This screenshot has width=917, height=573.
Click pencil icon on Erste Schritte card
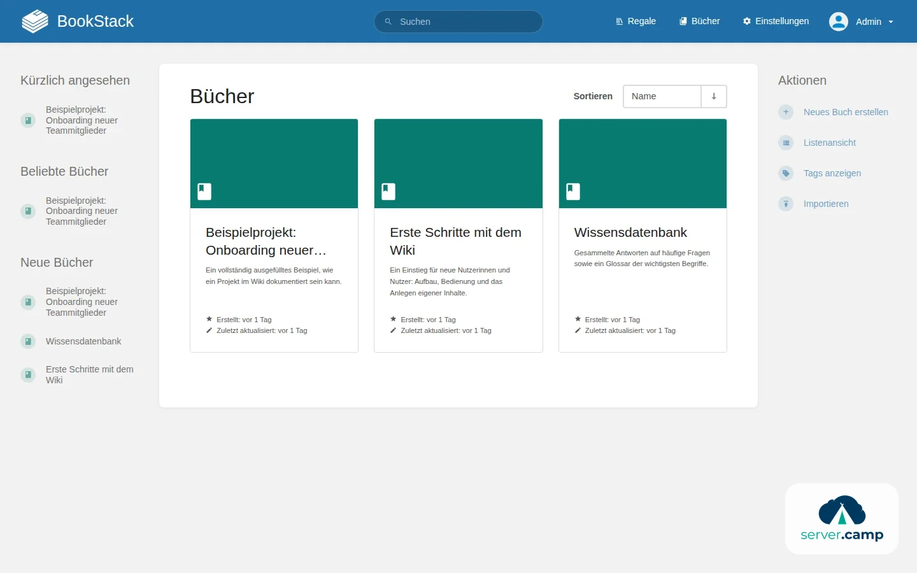pos(393,330)
